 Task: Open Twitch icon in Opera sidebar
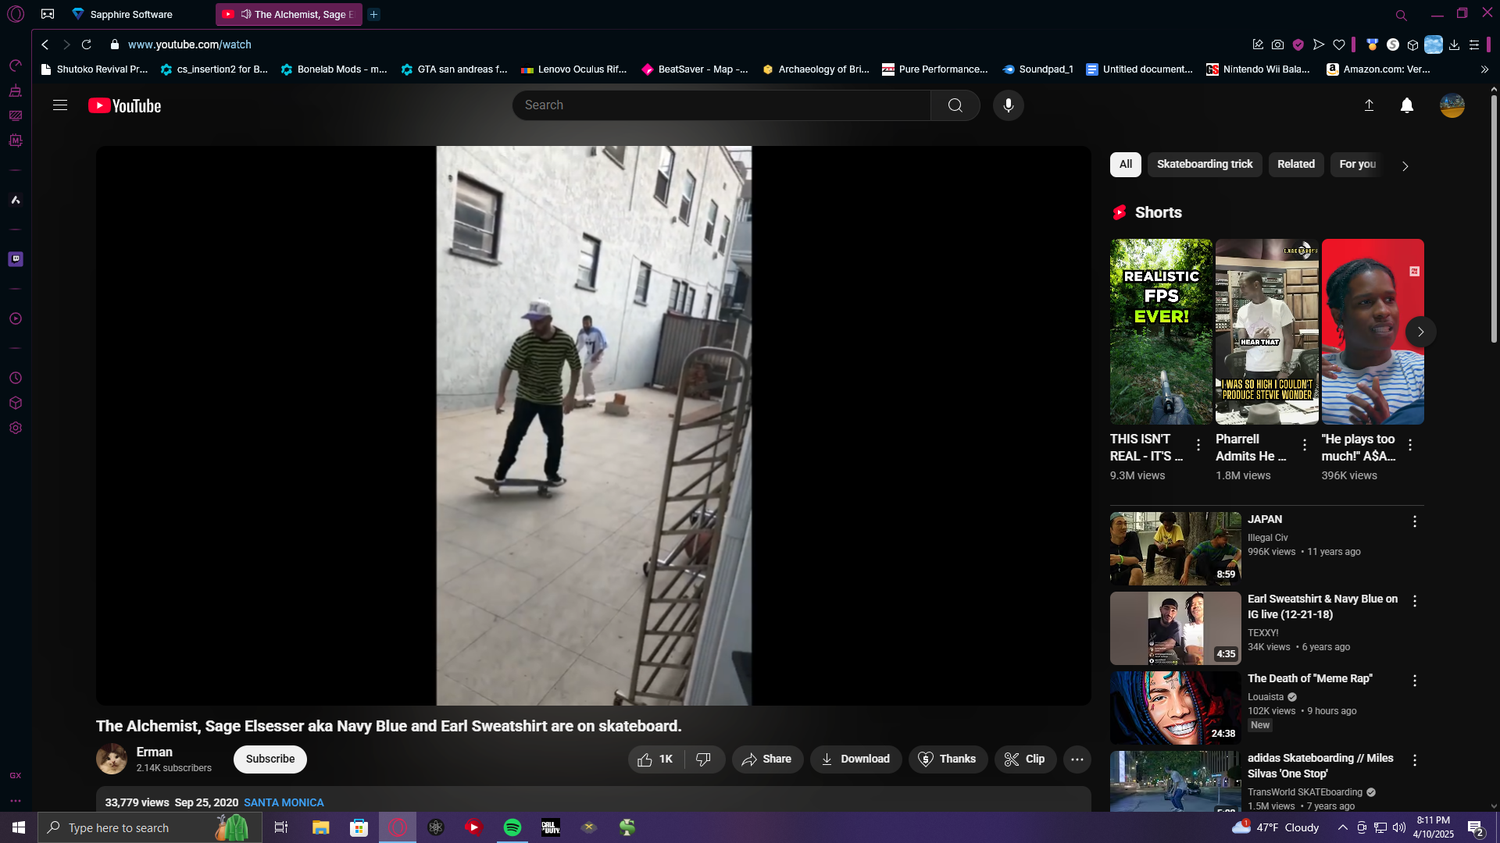point(16,259)
